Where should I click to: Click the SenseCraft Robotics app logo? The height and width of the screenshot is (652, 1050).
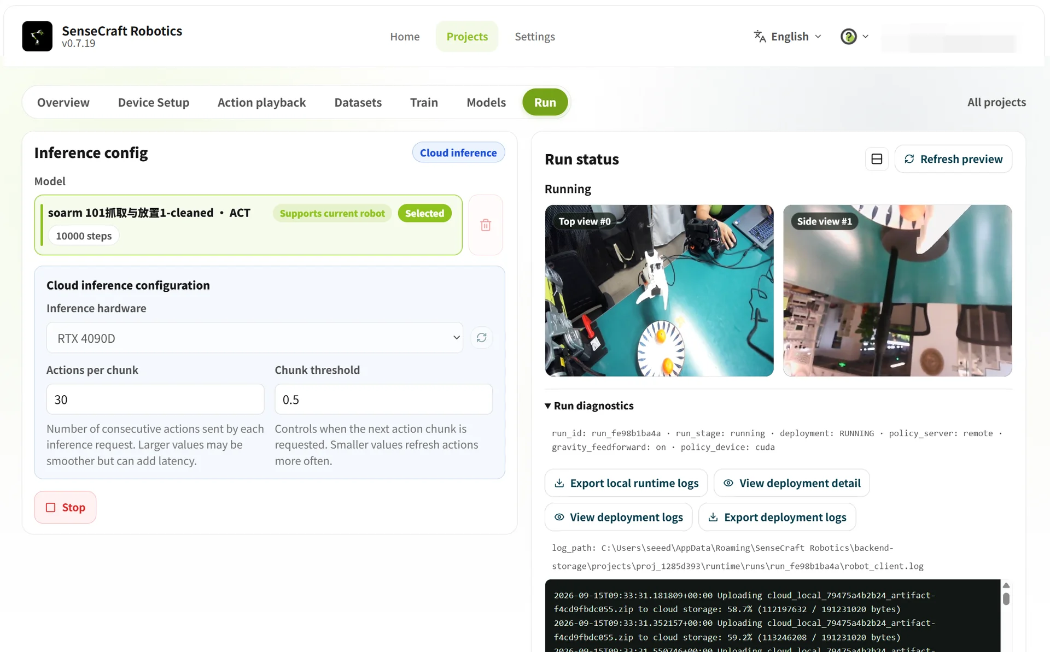tap(37, 36)
